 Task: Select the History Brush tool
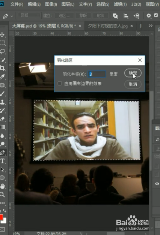pyautogui.click(x=2, y=111)
